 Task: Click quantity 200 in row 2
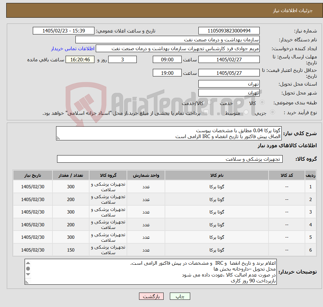pyautogui.click(x=71, y=199)
